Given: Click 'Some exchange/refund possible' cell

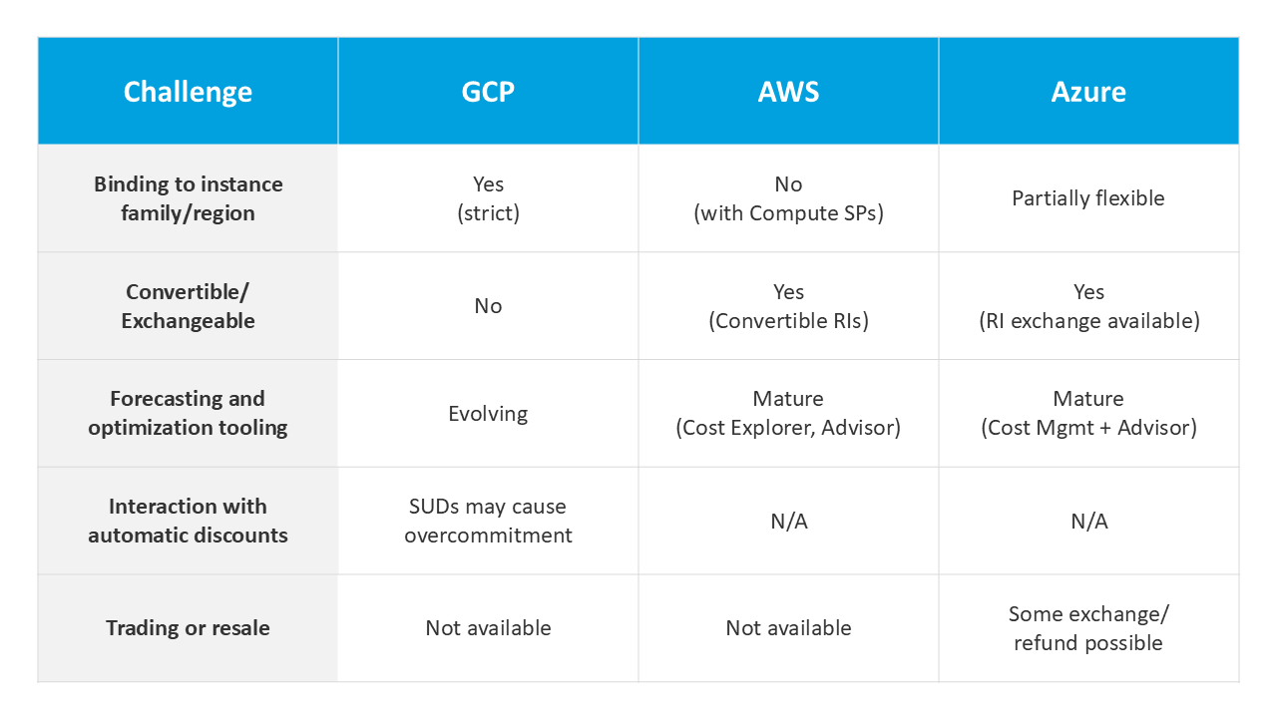Looking at the screenshot, I should [x=1088, y=628].
